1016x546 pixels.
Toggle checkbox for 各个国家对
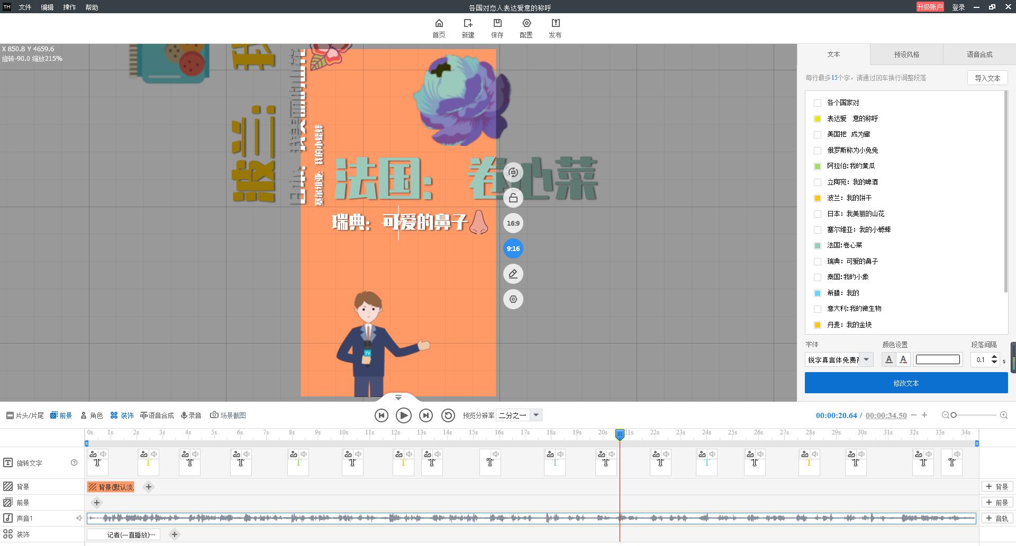[x=818, y=103]
